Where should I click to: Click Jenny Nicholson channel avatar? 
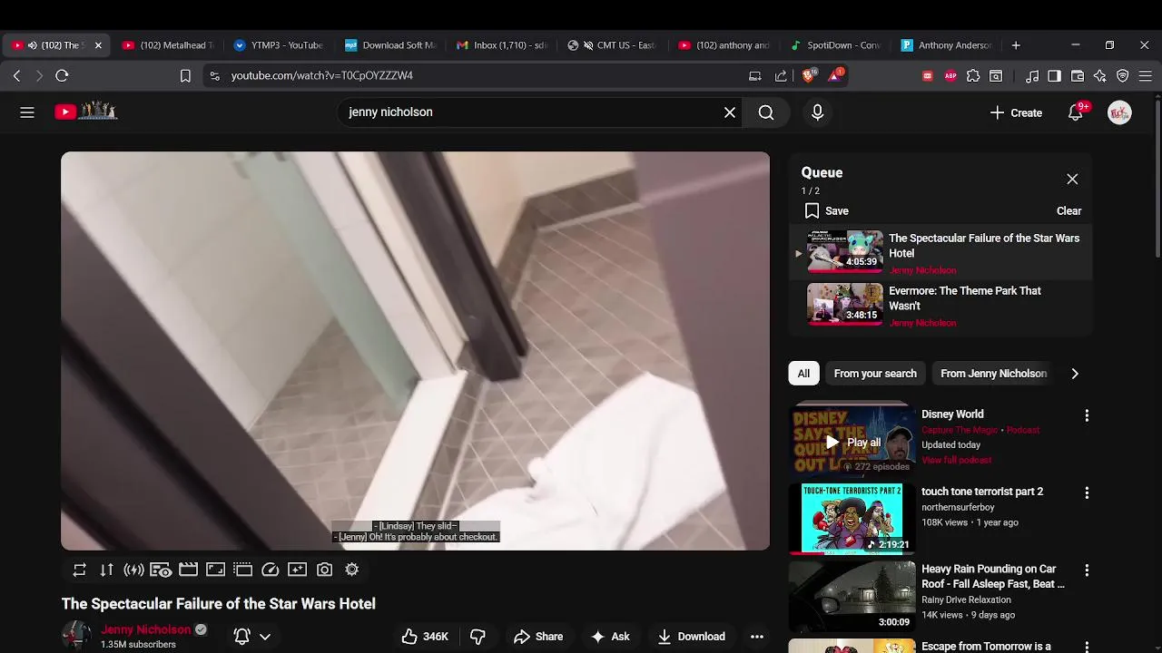[76, 636]
